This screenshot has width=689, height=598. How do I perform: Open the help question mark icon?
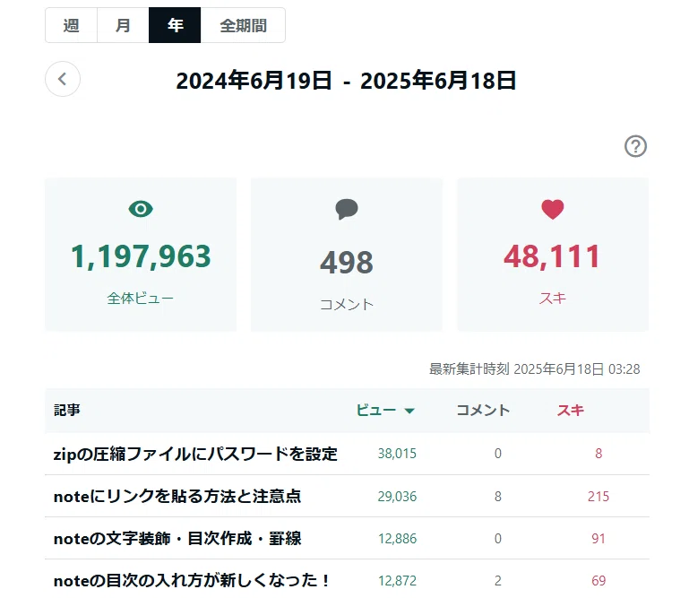[635, 146]
